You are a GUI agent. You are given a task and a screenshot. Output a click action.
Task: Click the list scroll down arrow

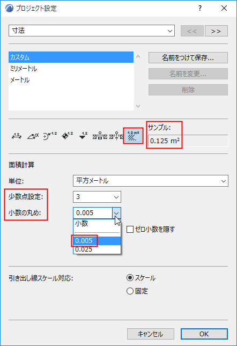tap(138, 106)
